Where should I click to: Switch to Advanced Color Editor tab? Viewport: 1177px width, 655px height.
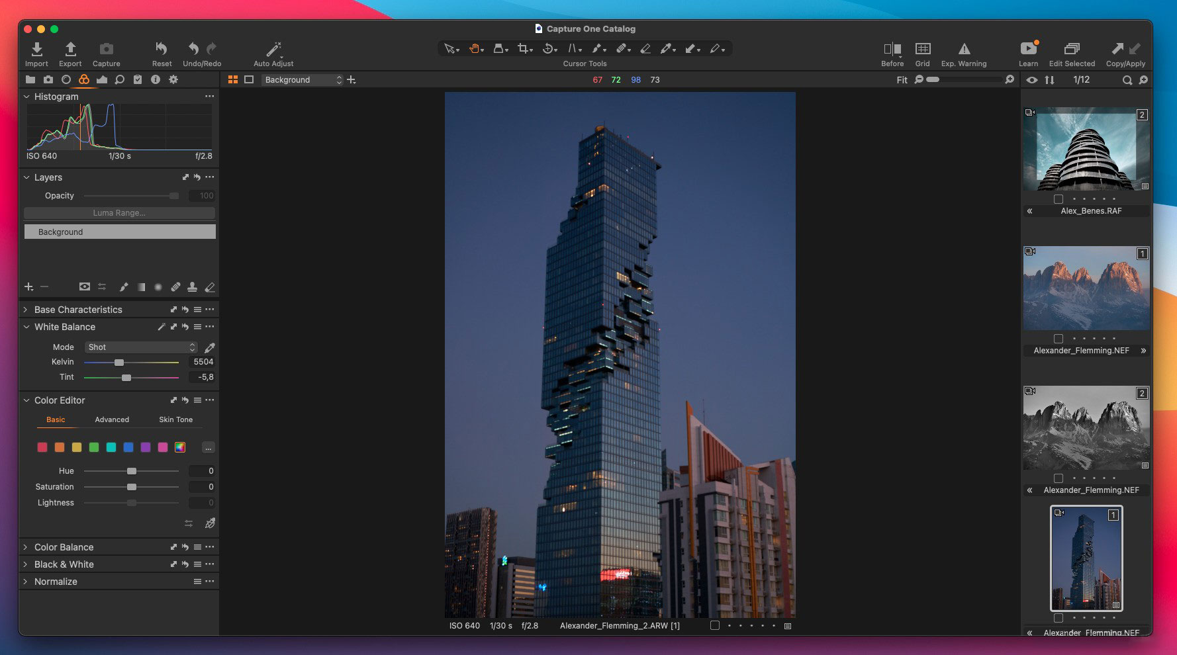pos(112,419)
